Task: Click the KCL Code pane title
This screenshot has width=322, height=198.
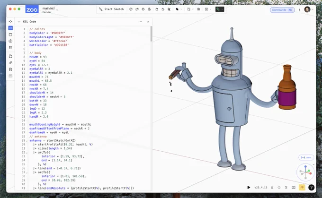Action: click(29, 22)
